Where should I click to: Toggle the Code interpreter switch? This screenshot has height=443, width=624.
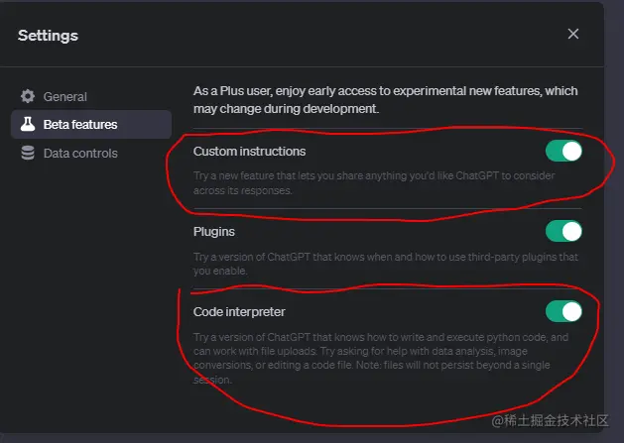point(563,311)
